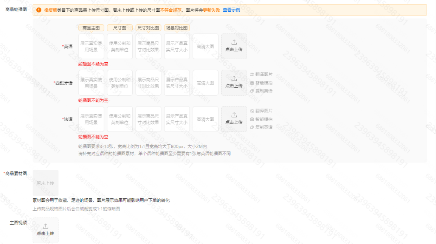Click the 主图视频 section label
Viewport: 436px width, 244px height.
(19, 222)
